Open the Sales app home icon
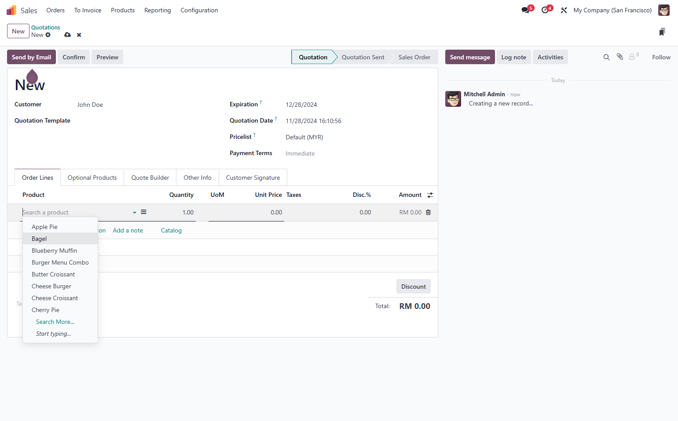Screen dimensions: 678x421 tap(11, 10)
